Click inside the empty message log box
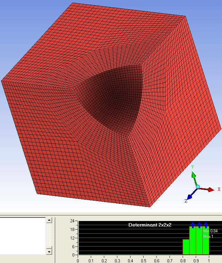 pyautogui.click(x=22, y=236)
